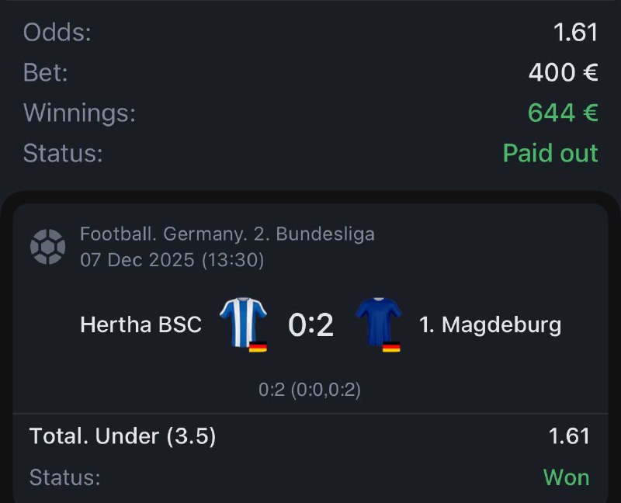
Task: Click the Winnings label
Action: coord(79,113)
